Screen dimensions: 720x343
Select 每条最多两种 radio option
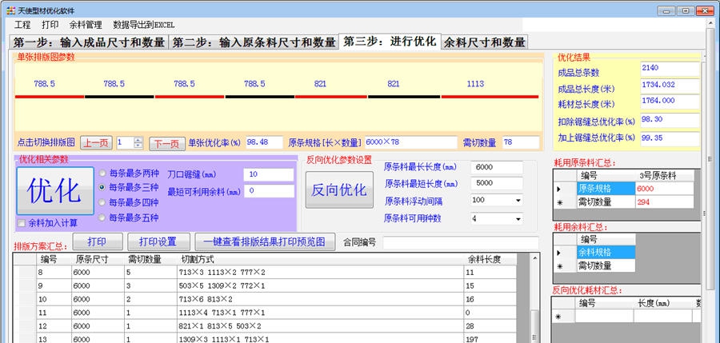coord(102,173)
